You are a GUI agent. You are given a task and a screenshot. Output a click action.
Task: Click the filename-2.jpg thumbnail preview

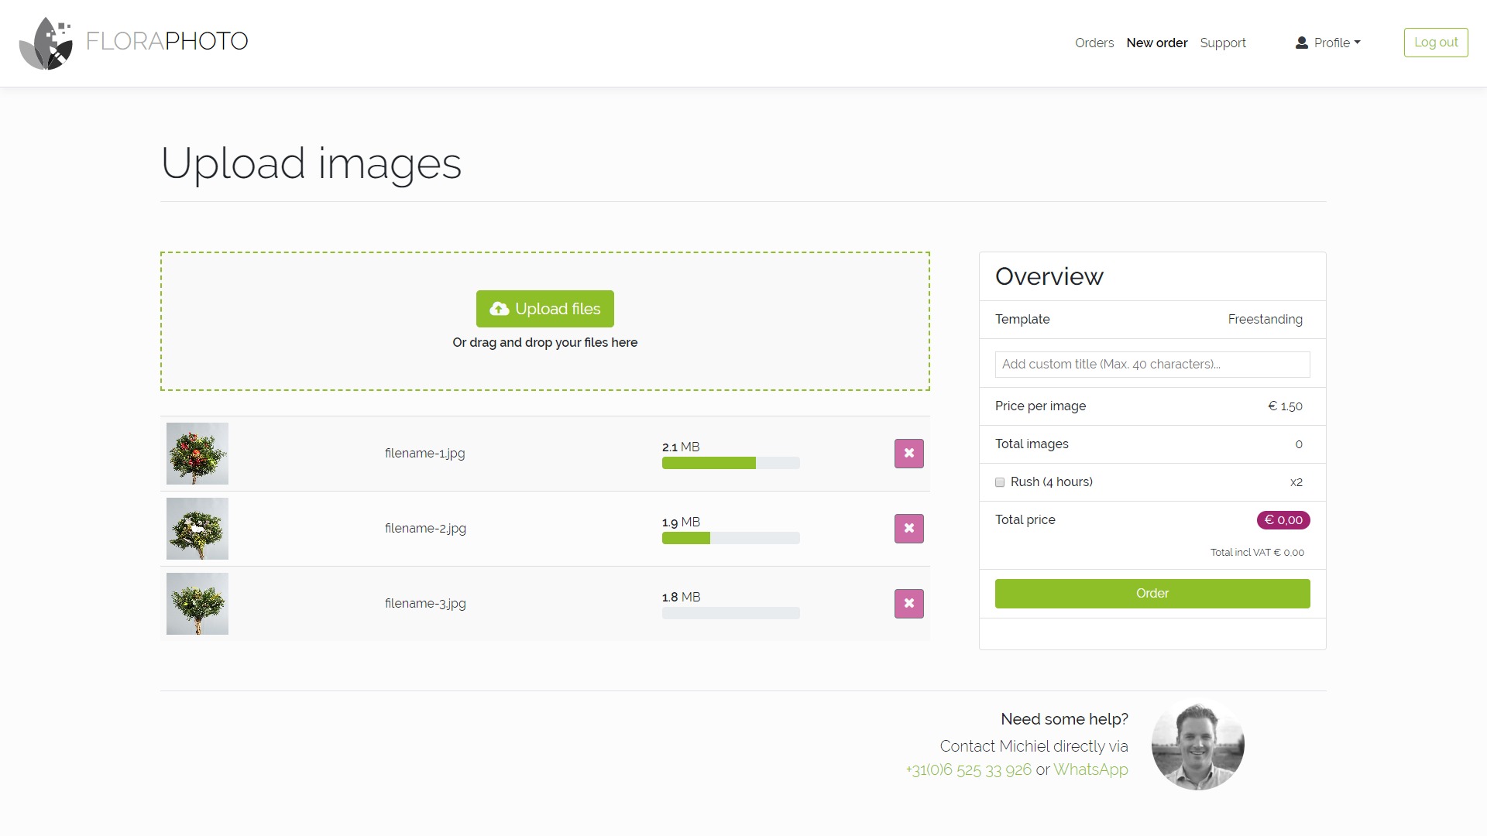click(197, 529)
